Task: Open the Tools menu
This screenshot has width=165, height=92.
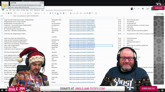Action: pos(31,10)
